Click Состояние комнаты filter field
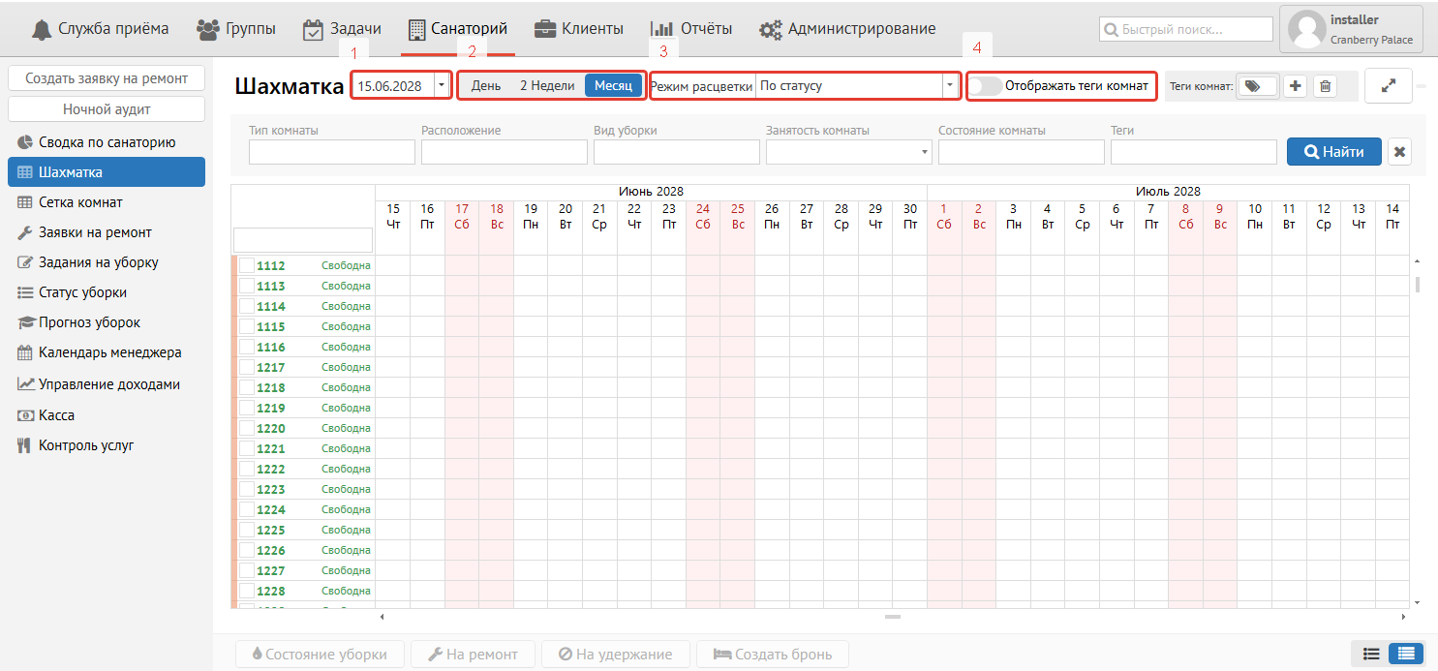Image resolution: width=1438 pixels, height=671 pixels. pyautogui.click(x=1022, y=152)
